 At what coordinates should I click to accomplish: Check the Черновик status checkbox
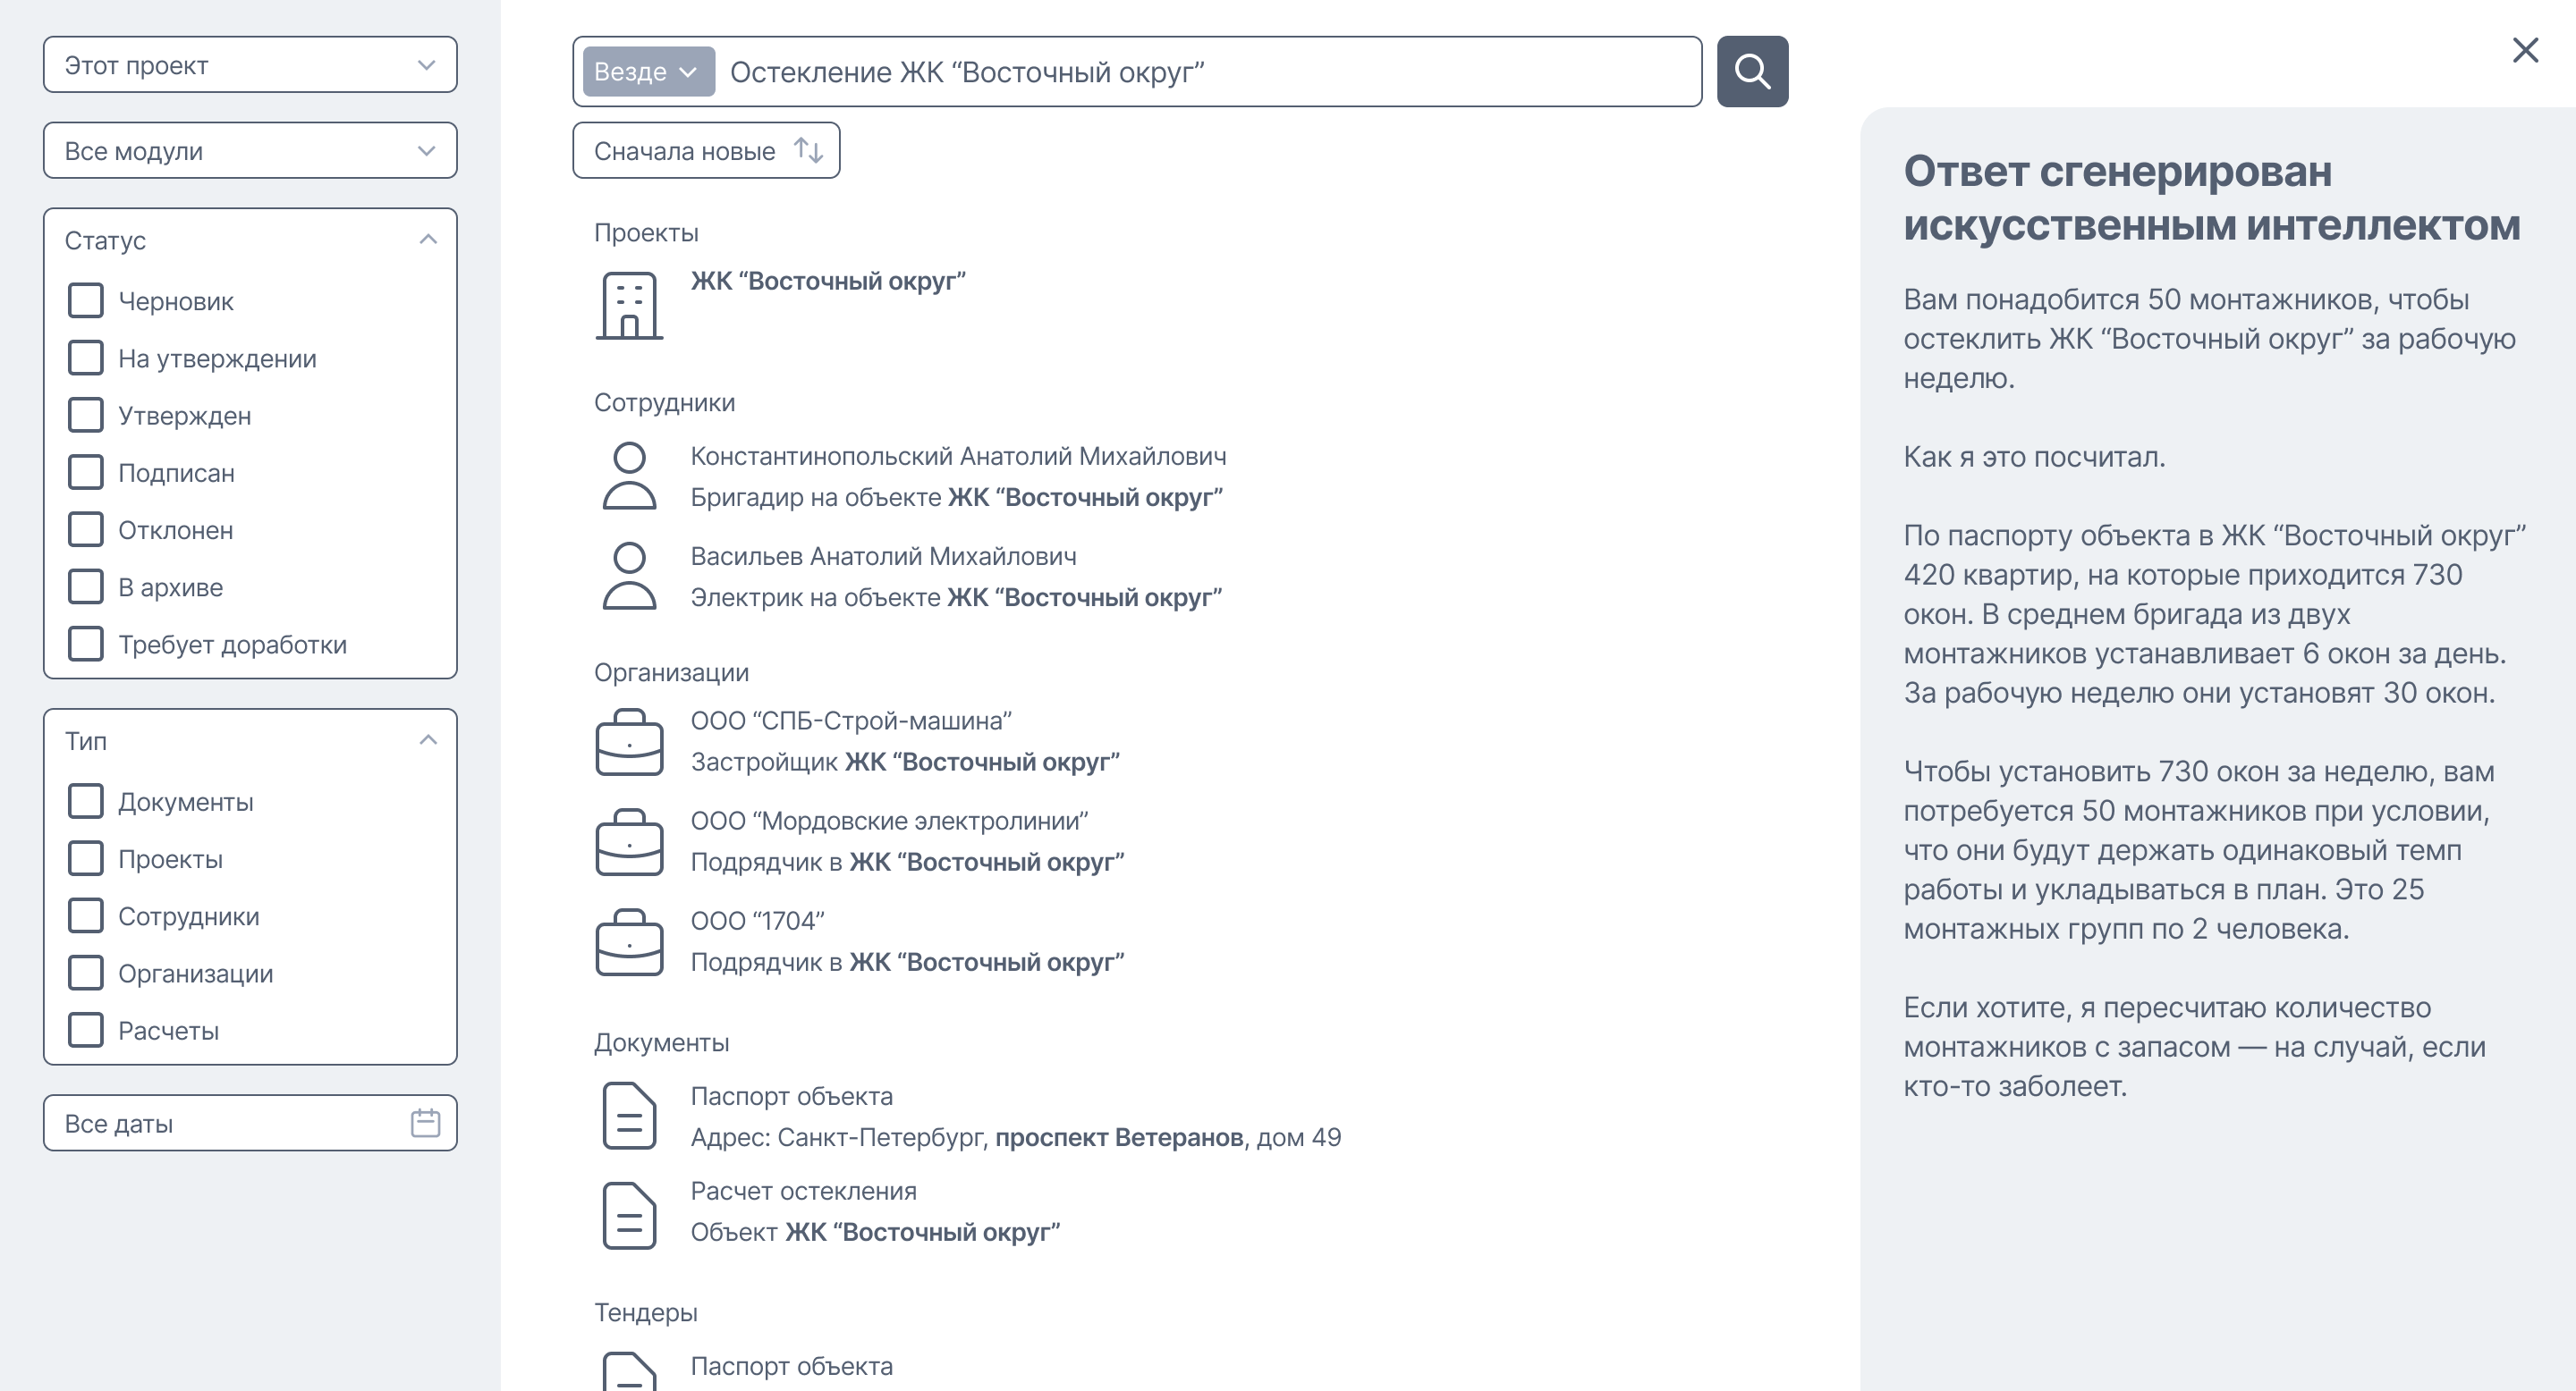[86, 300]
